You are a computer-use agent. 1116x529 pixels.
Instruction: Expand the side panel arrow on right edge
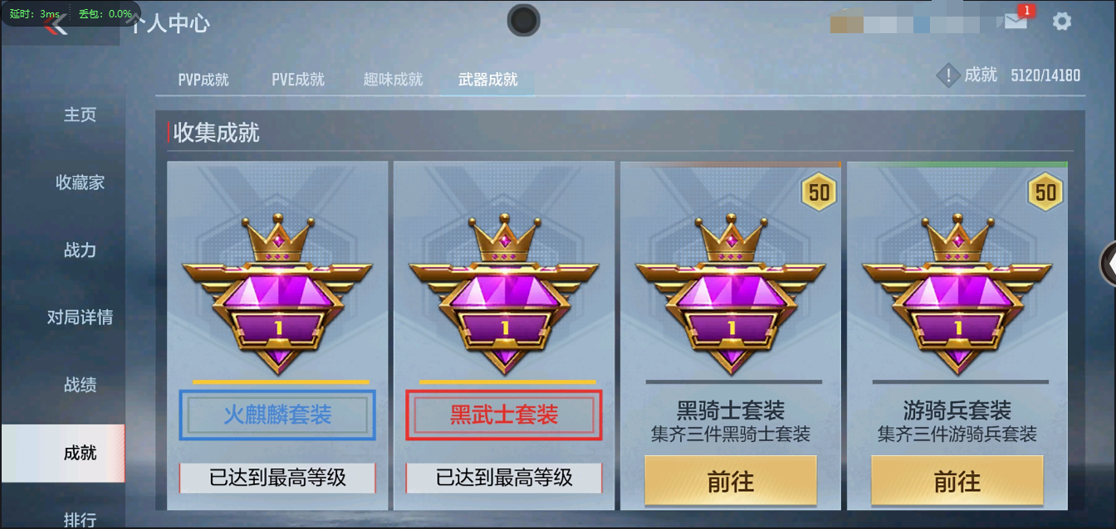[x=1108, y=264]
